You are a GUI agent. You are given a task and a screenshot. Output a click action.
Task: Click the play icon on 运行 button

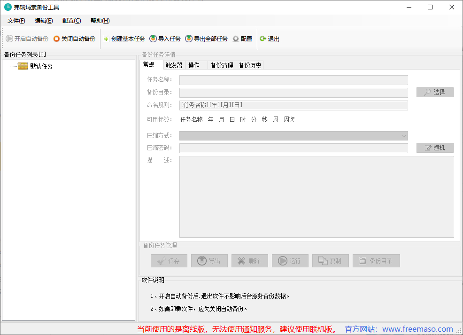tap(283, 261)
